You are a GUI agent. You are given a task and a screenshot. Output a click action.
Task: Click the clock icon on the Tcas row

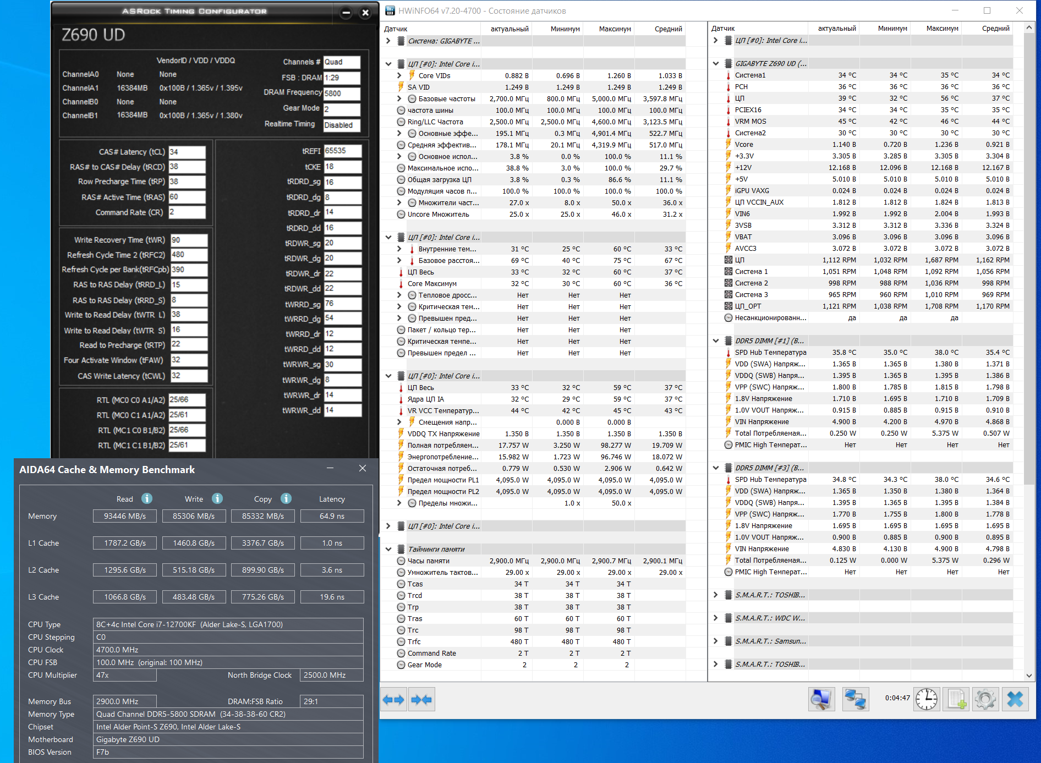(401, 584)
